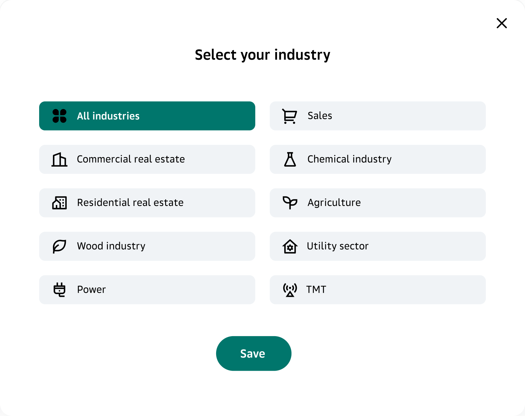The image size is (525, 416).
Task: Click the flask Chemical industry icon
Action: pyautogui.click(x=290, y=159)
